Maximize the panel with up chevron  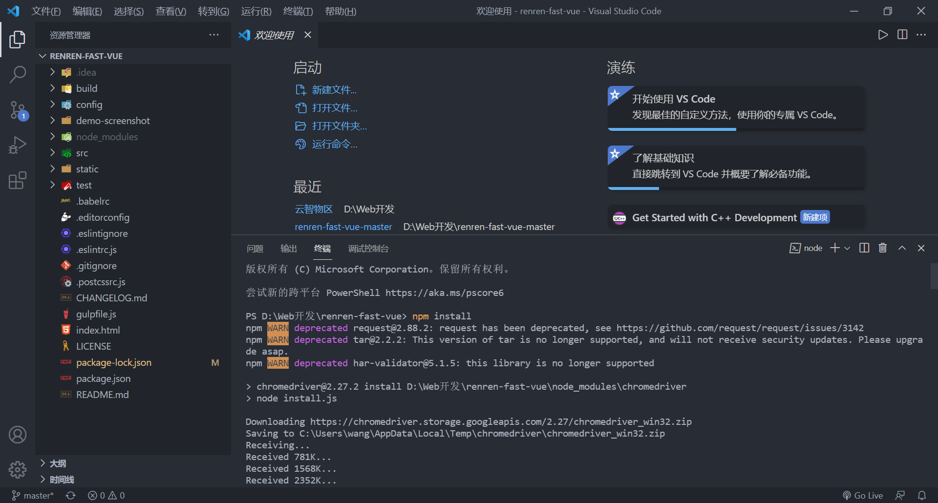click(x=902, y=248)
